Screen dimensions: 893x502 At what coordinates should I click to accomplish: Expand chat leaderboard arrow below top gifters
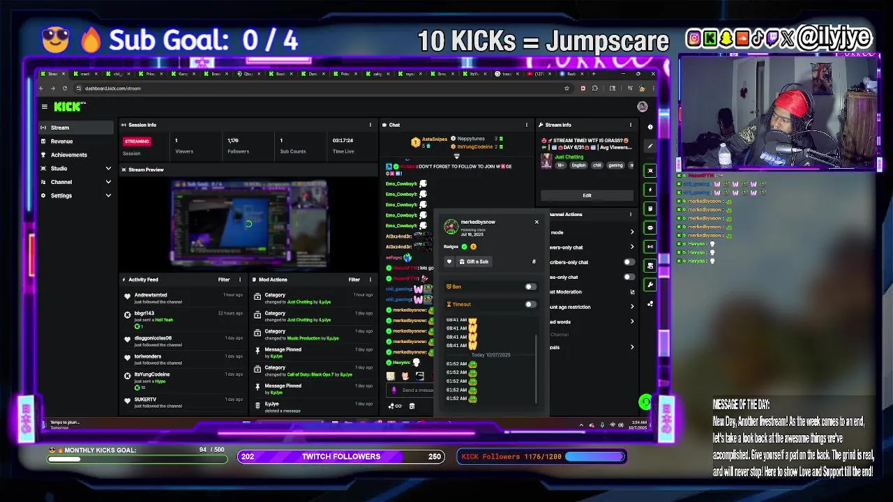click(x=457, y=156)
